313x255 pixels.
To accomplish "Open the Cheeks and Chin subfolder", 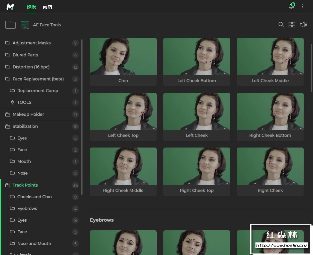I will point(34,197).
